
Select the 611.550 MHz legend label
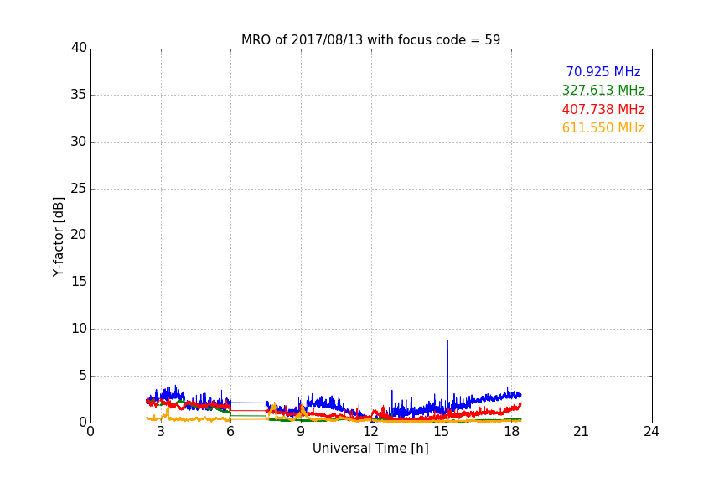[x=603, y=128]
